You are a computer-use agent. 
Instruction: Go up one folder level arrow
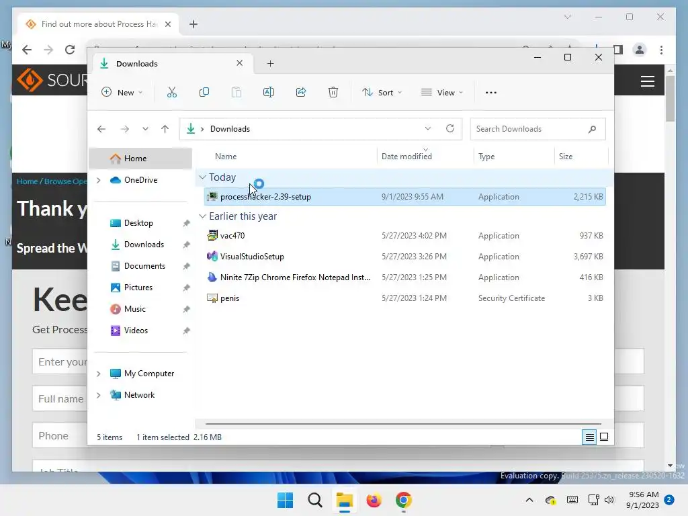[x=165, y=129]
